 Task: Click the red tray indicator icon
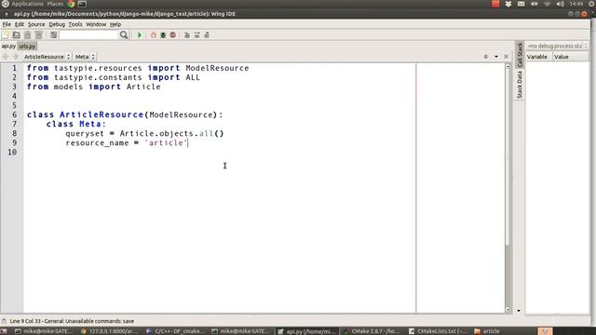pyautogui.click(x=495, y=4)
